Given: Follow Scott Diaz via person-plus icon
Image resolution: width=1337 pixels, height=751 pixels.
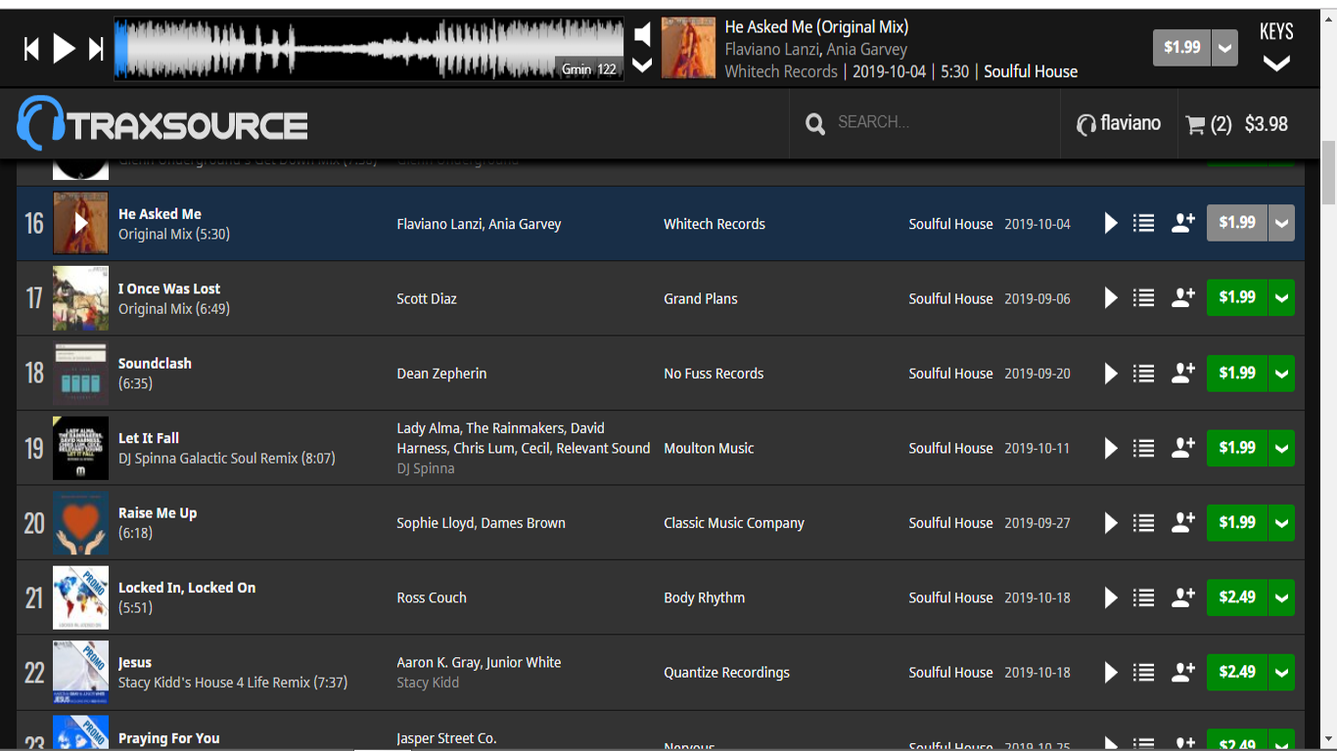Looking at the screenshot, I should [x=1183, y=297].
